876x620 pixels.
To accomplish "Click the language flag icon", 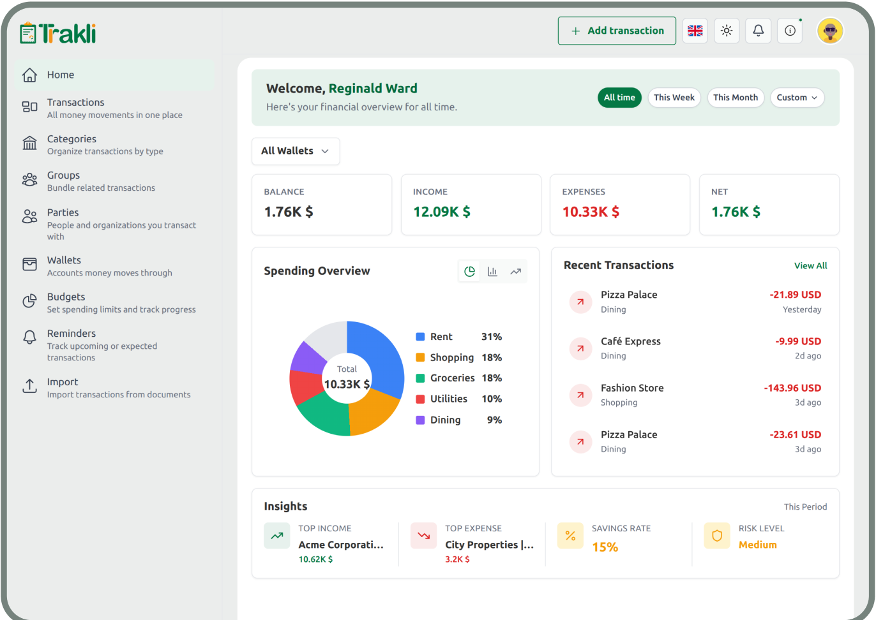I will [x=695, y=31].
